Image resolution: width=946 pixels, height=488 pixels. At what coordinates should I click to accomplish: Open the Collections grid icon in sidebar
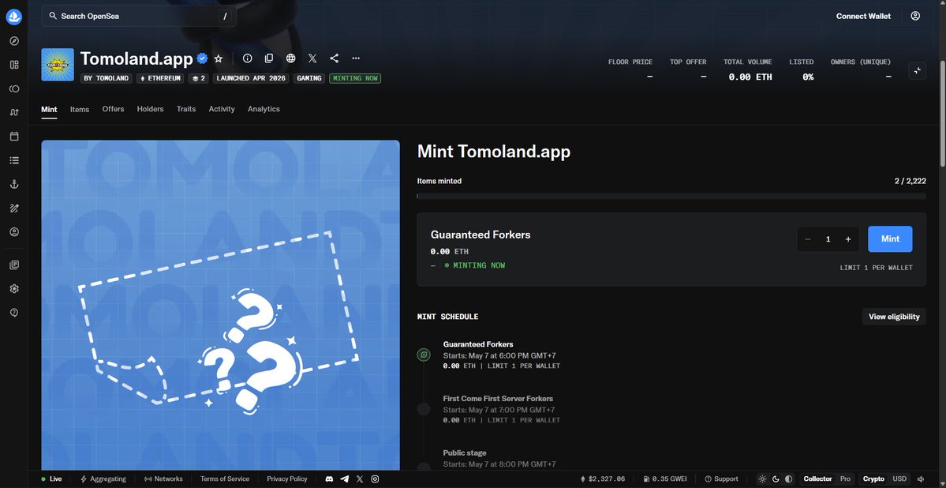pyautogui.click(x=14, y=65)
